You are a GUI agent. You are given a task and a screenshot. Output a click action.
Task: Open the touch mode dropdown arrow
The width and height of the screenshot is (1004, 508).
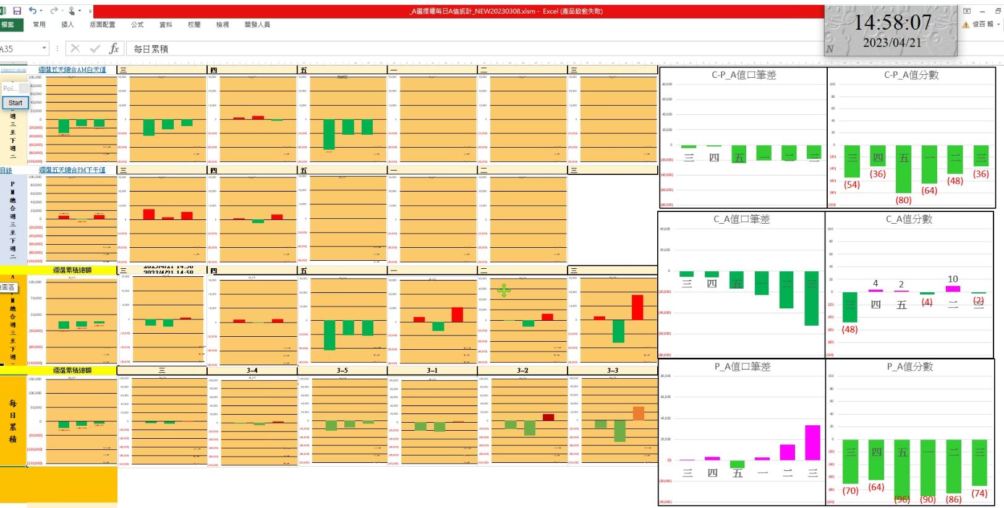[80, 11]
